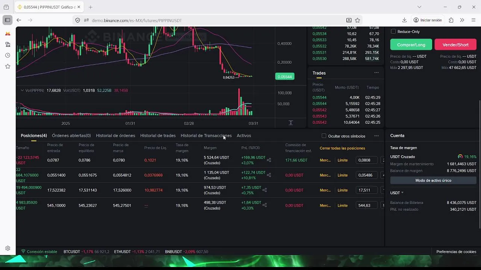Image resolution: width=481 pixels, height=270 pixels.
Task: Click the 0,0808 close price field
Action: (366, 160)
